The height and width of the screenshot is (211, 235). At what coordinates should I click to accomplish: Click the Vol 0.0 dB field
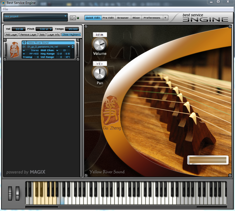pos(19,29)
